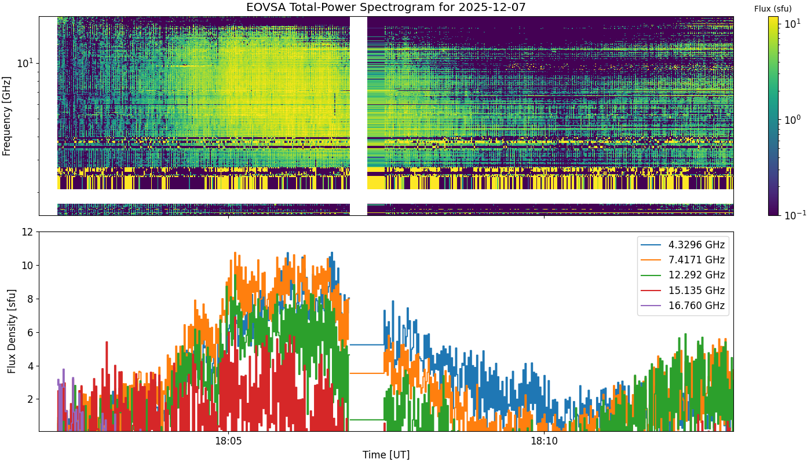Click the Flux (sfu) colorbar label
The image size is (811, 463).
(773, 9)
